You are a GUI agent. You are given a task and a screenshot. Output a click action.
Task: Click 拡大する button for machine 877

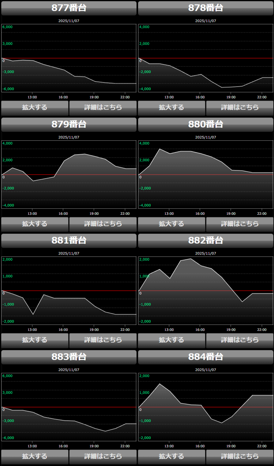(35, 108)
